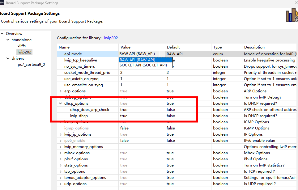Image resolution: width=298 pixels, height=190 pixels.
Task: Edit use_emaclite_on_zynq value 1
Action: point(142,85)
